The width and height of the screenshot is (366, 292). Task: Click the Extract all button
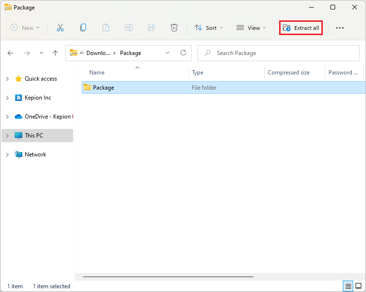click(x=301, y=28)
